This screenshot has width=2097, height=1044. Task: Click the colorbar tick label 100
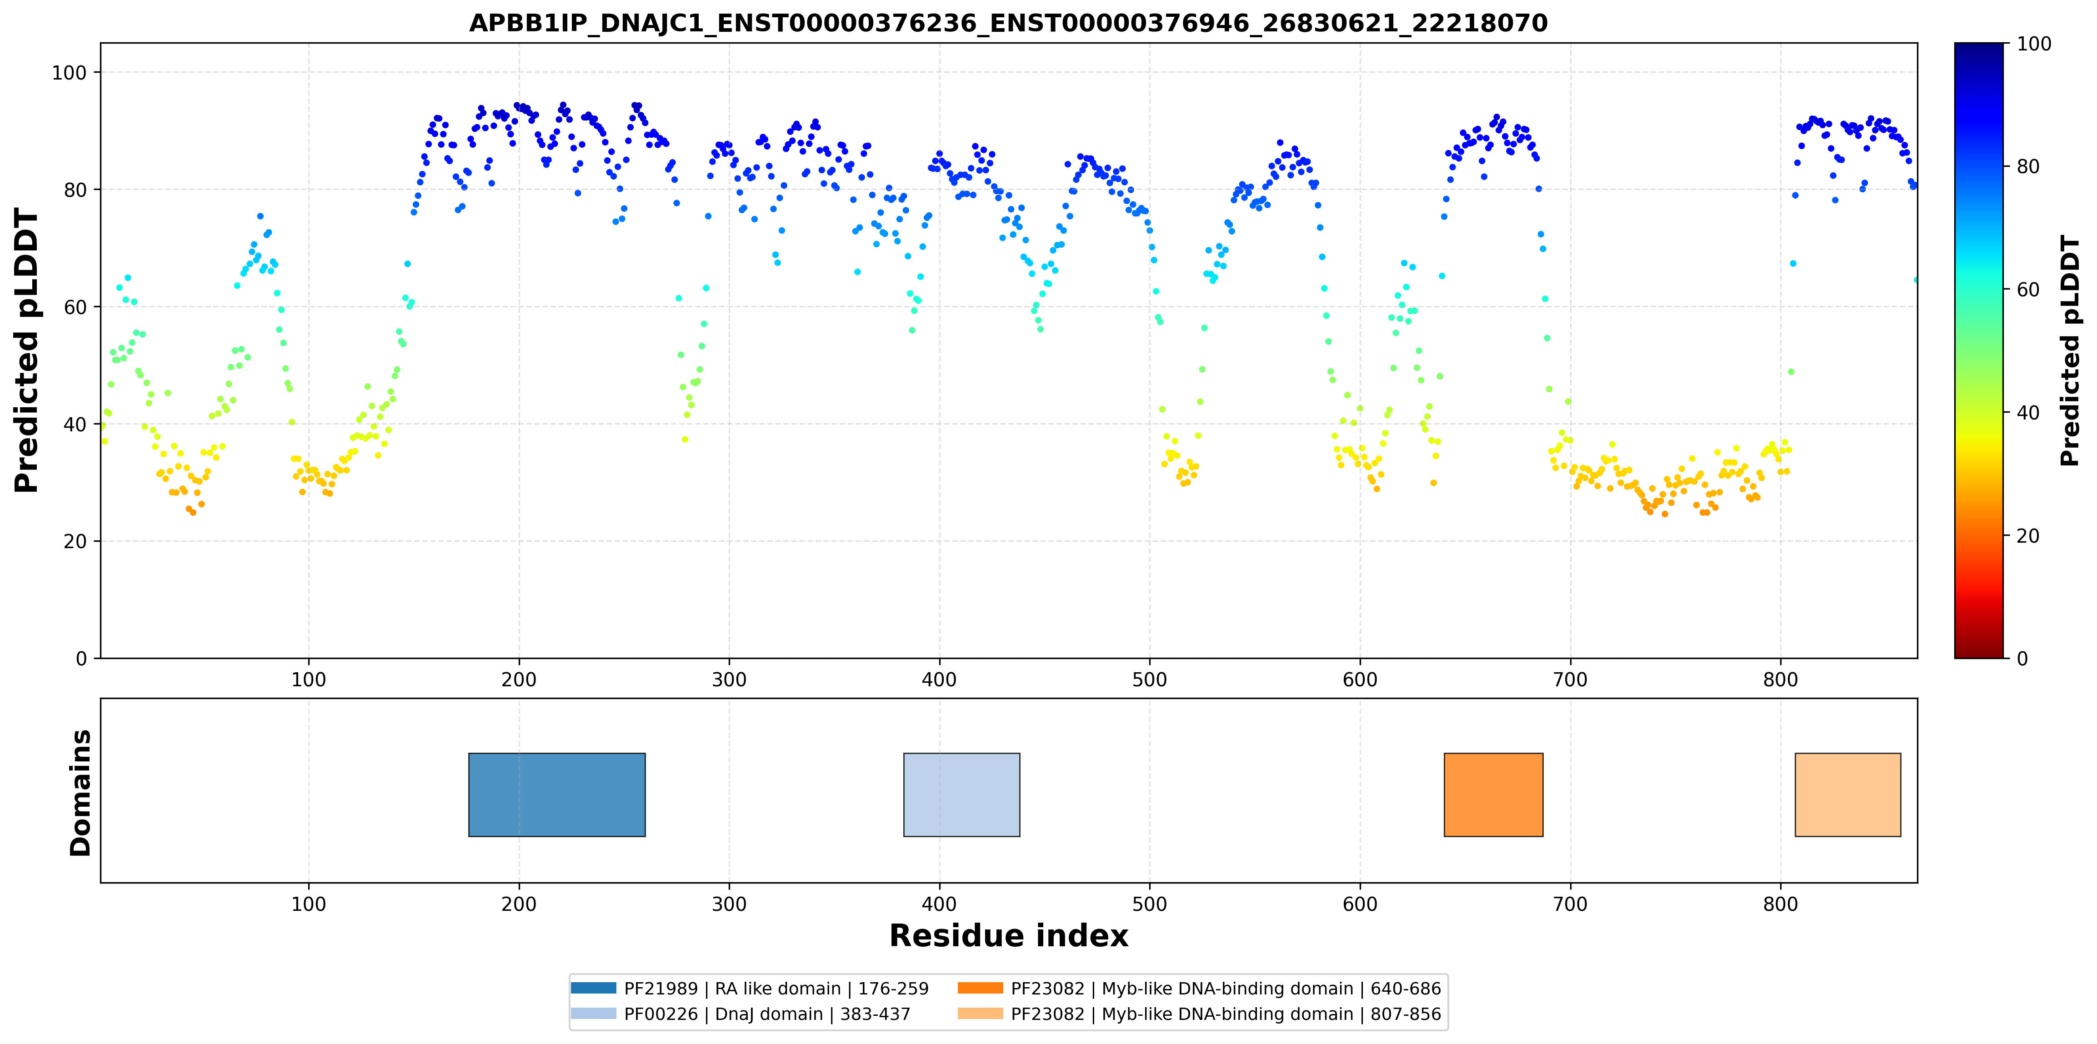pyautogui.click(x=2033, y=44)
